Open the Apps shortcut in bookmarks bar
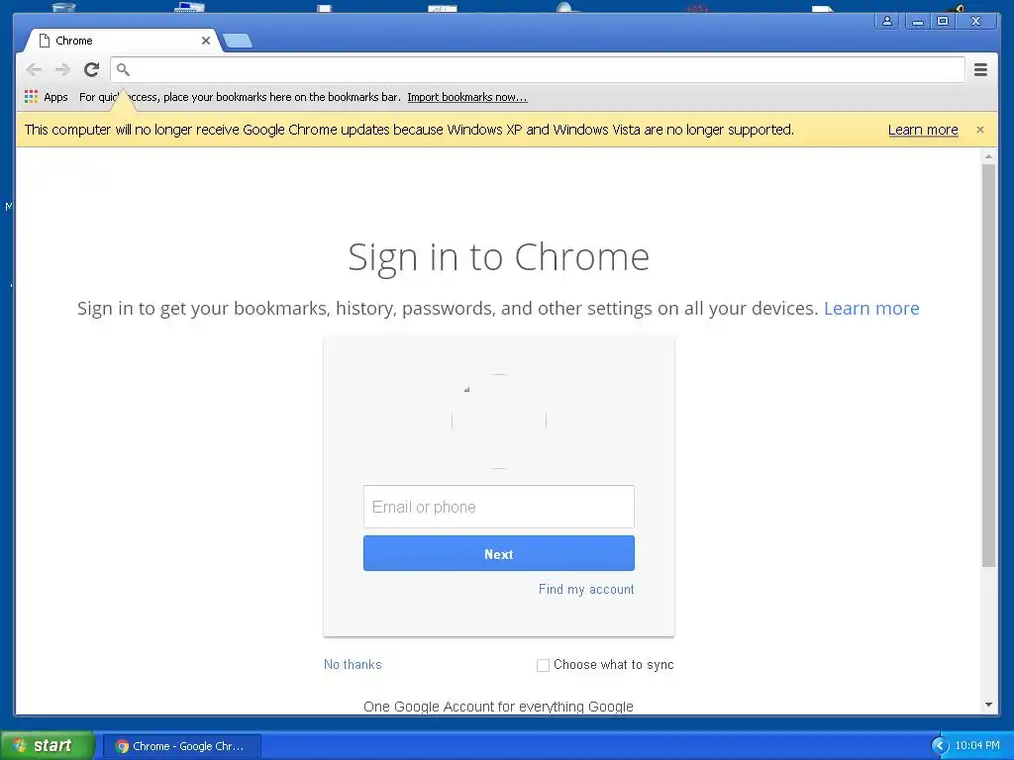This screenshot has width=1014, height=760. 47,97
